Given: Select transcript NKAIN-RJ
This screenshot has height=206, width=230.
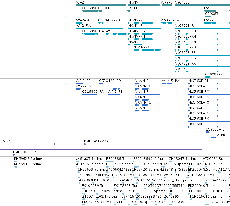Looking at the screenshot, I should coord(145,28).
